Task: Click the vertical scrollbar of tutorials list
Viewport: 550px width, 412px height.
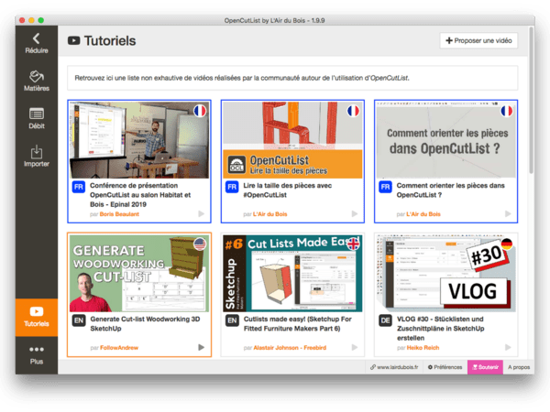Action: point(532,102)
